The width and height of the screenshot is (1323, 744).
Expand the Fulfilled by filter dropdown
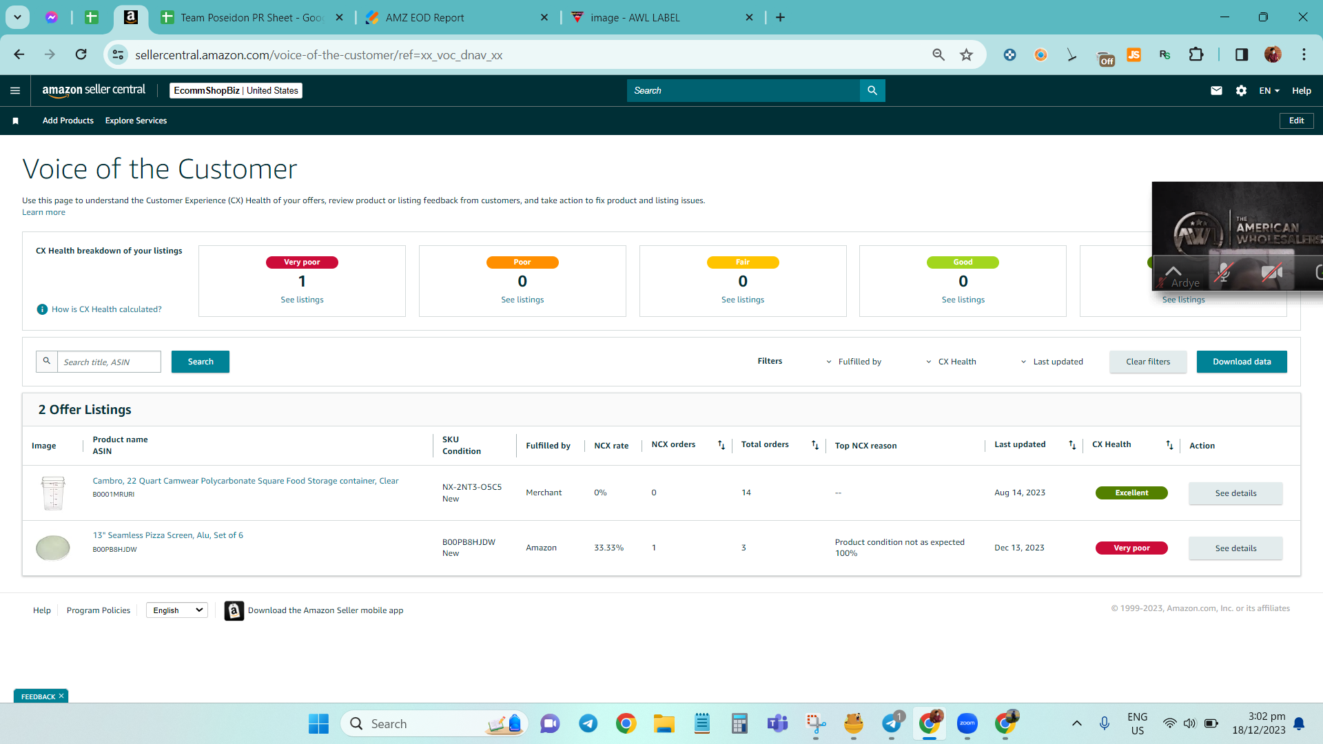(853, 362)
